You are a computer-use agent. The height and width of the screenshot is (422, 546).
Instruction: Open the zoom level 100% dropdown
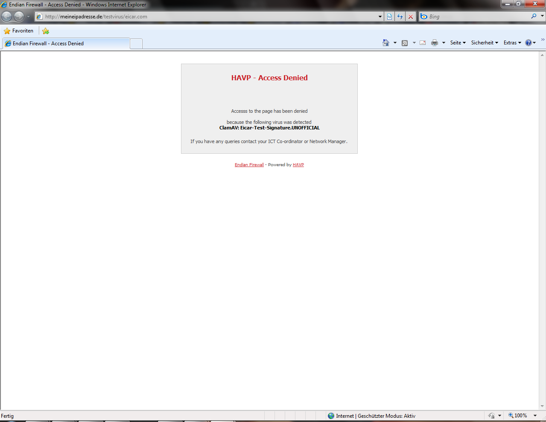[x=535, y=416]
